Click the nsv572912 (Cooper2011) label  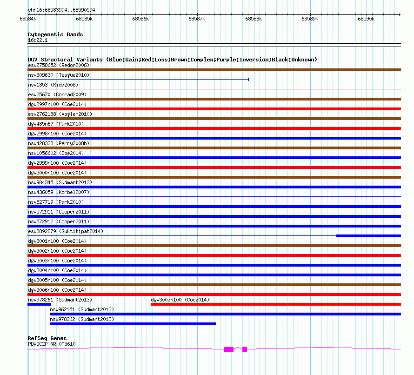[59, 221]
